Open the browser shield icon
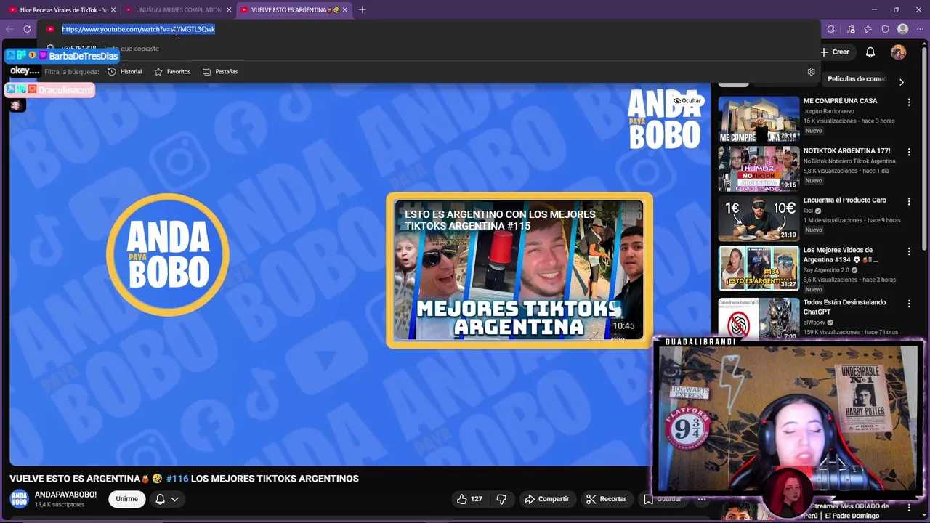The width and height of the screenshot is (930, 523). click(x=886, y=29)
